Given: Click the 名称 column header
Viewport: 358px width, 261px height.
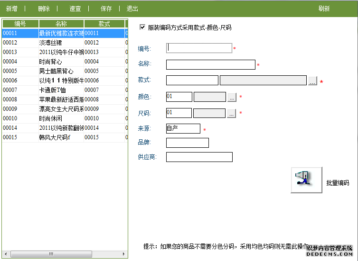Looking at the screenshot, I should [61, 24].
